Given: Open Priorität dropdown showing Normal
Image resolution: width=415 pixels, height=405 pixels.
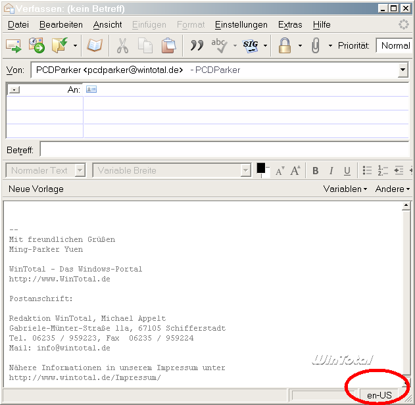Looking at the screenshot, I should coord(394,46).
